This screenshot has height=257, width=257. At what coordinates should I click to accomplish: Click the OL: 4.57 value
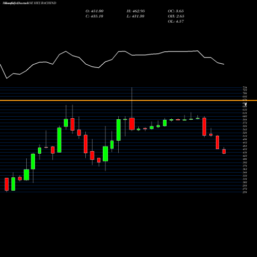[176, 22]
